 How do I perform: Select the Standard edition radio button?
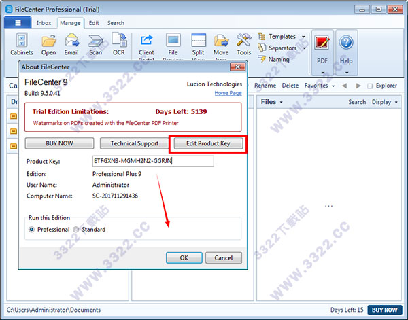[75, 230]
